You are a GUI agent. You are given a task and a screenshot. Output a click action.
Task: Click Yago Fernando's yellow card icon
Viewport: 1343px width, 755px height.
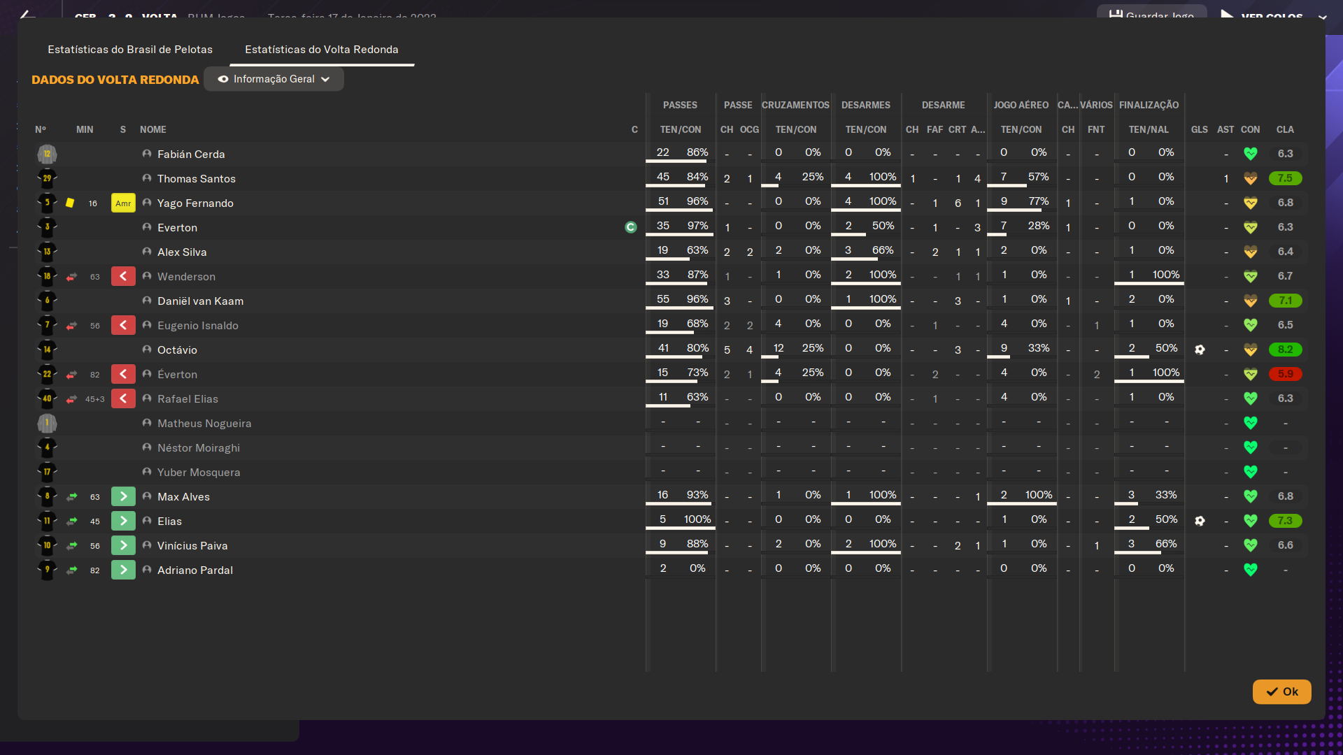pos(70,203)
